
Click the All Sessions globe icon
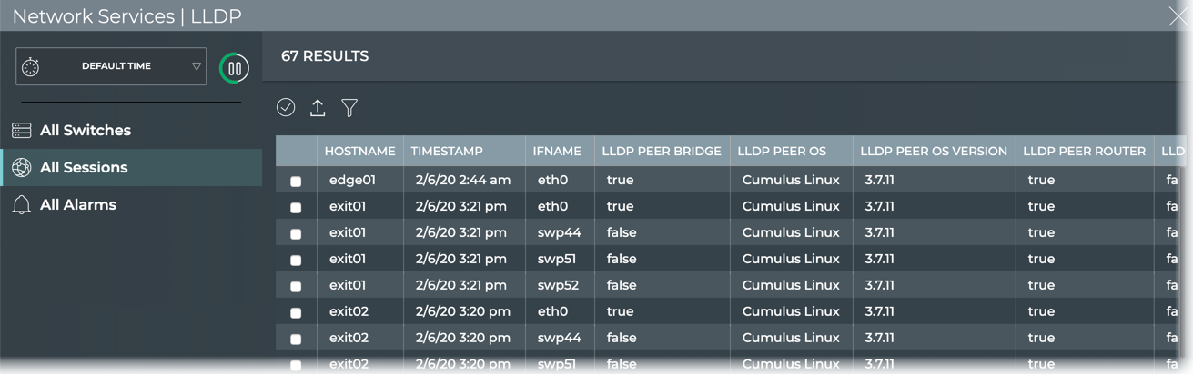click(x=22, y=168)
